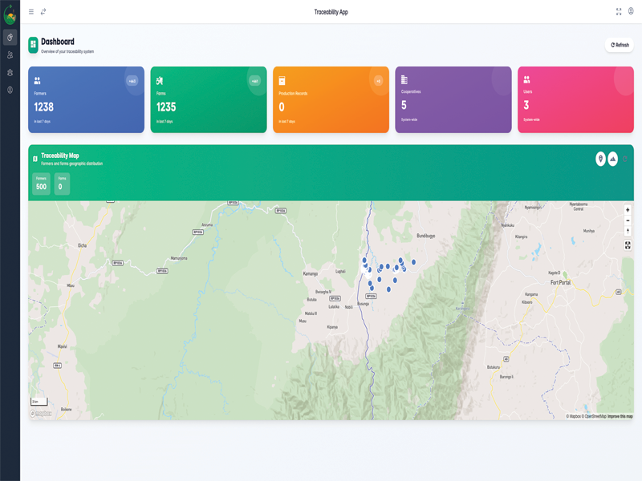This screenshot has width=642, height=481.
Task: Open the dashboard item in the sidebar
Action: click(10, 38)
